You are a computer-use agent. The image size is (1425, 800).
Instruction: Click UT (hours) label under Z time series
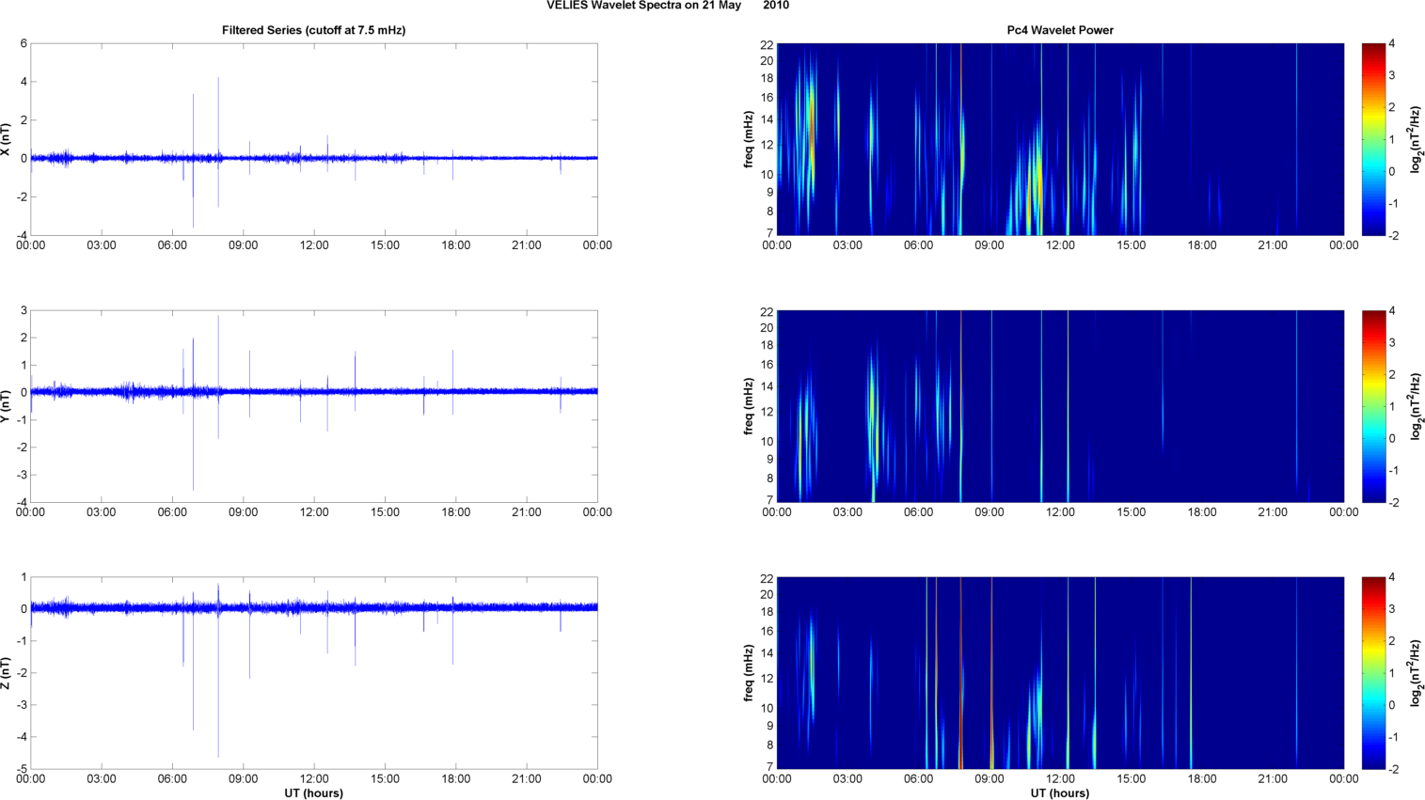[x=313, y=793]
